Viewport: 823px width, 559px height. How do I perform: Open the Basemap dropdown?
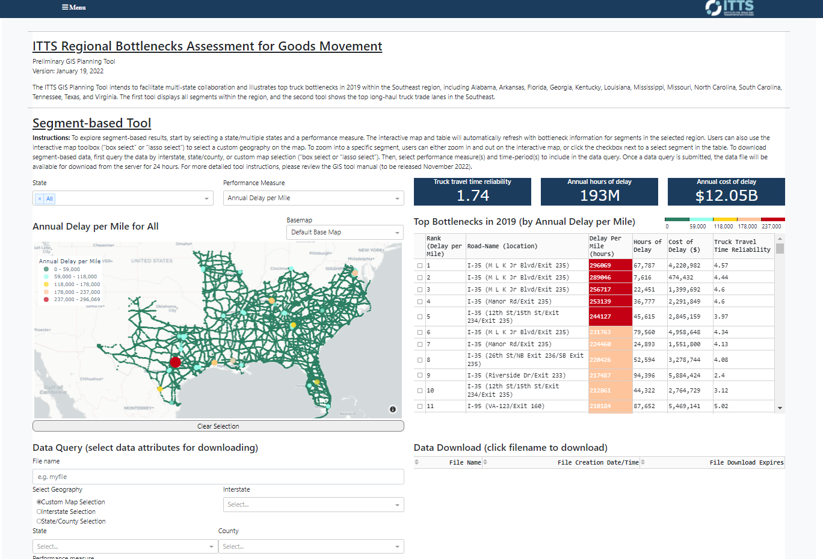(345, 233)
